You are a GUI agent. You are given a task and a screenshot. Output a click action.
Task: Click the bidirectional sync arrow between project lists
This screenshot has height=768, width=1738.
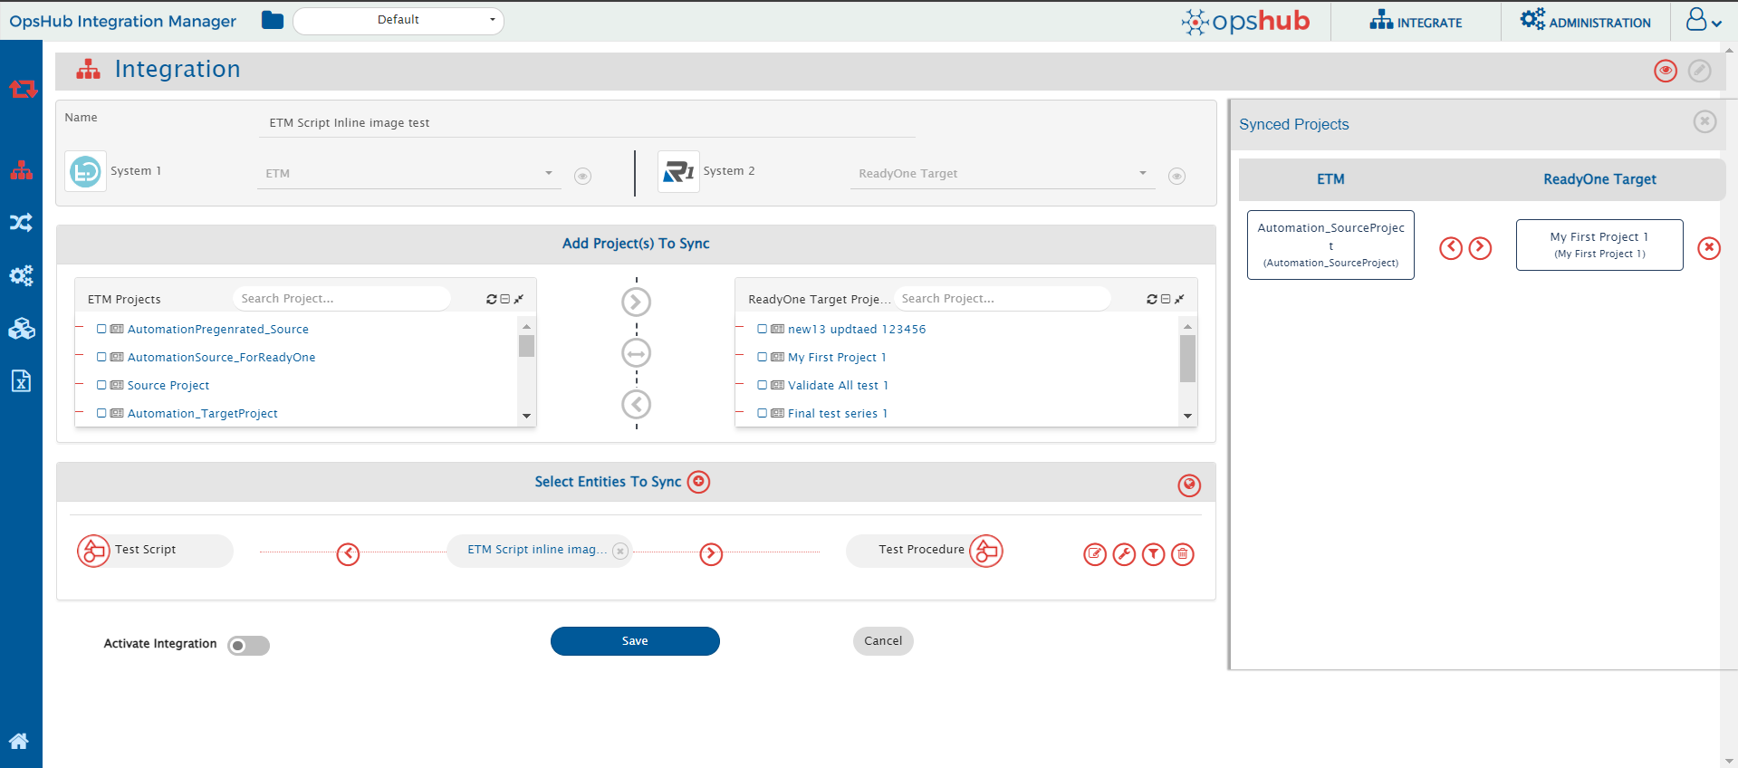point(636,353)
